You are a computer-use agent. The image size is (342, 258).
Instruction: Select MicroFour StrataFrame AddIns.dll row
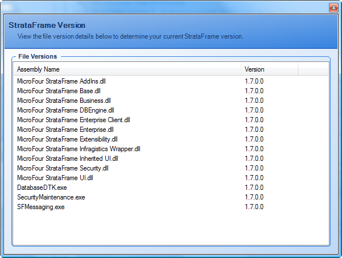(61, 81)
